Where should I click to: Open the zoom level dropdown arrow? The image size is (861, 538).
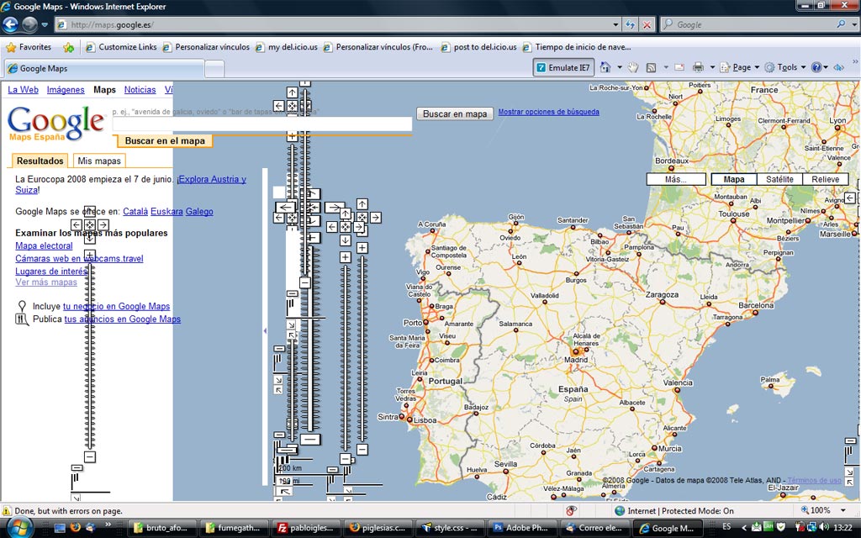pyautogui.click(x=843, y=510)
